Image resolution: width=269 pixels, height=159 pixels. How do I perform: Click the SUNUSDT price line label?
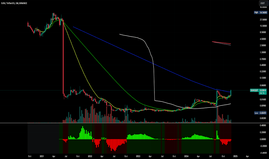click(x=254, y=90)
